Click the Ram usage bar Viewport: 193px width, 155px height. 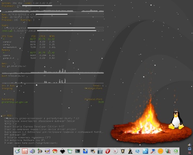point(69,14)
